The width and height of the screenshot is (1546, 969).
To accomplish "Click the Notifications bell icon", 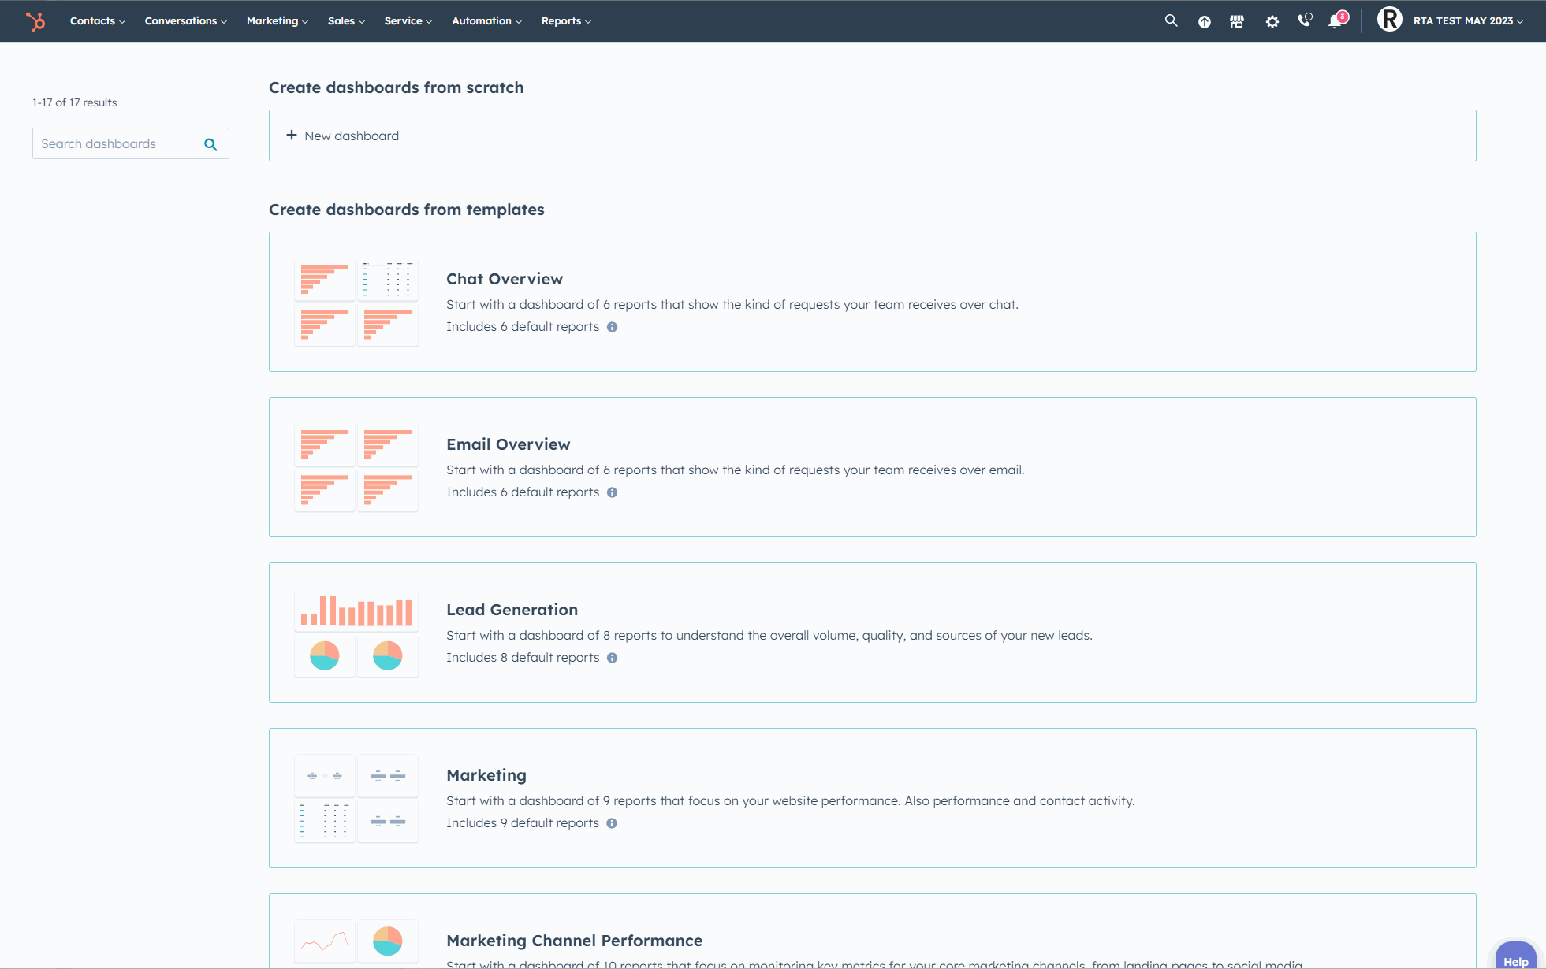I will pyautogui.click(x=1336, y=20).
